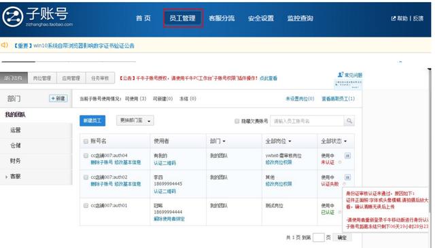Select 运营 department

pos(16,130)
